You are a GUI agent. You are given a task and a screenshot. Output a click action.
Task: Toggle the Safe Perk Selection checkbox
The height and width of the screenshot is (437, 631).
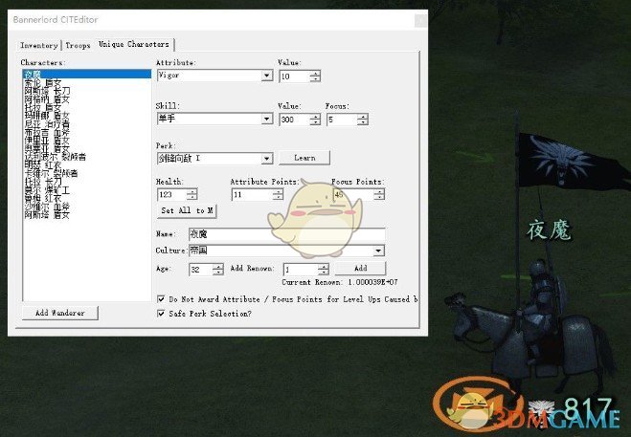(161, 314)
